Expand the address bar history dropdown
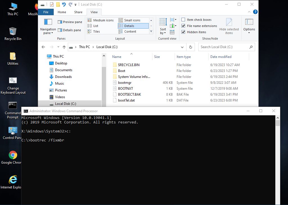The height and width of the screenshot is (205, 288). 182,47
